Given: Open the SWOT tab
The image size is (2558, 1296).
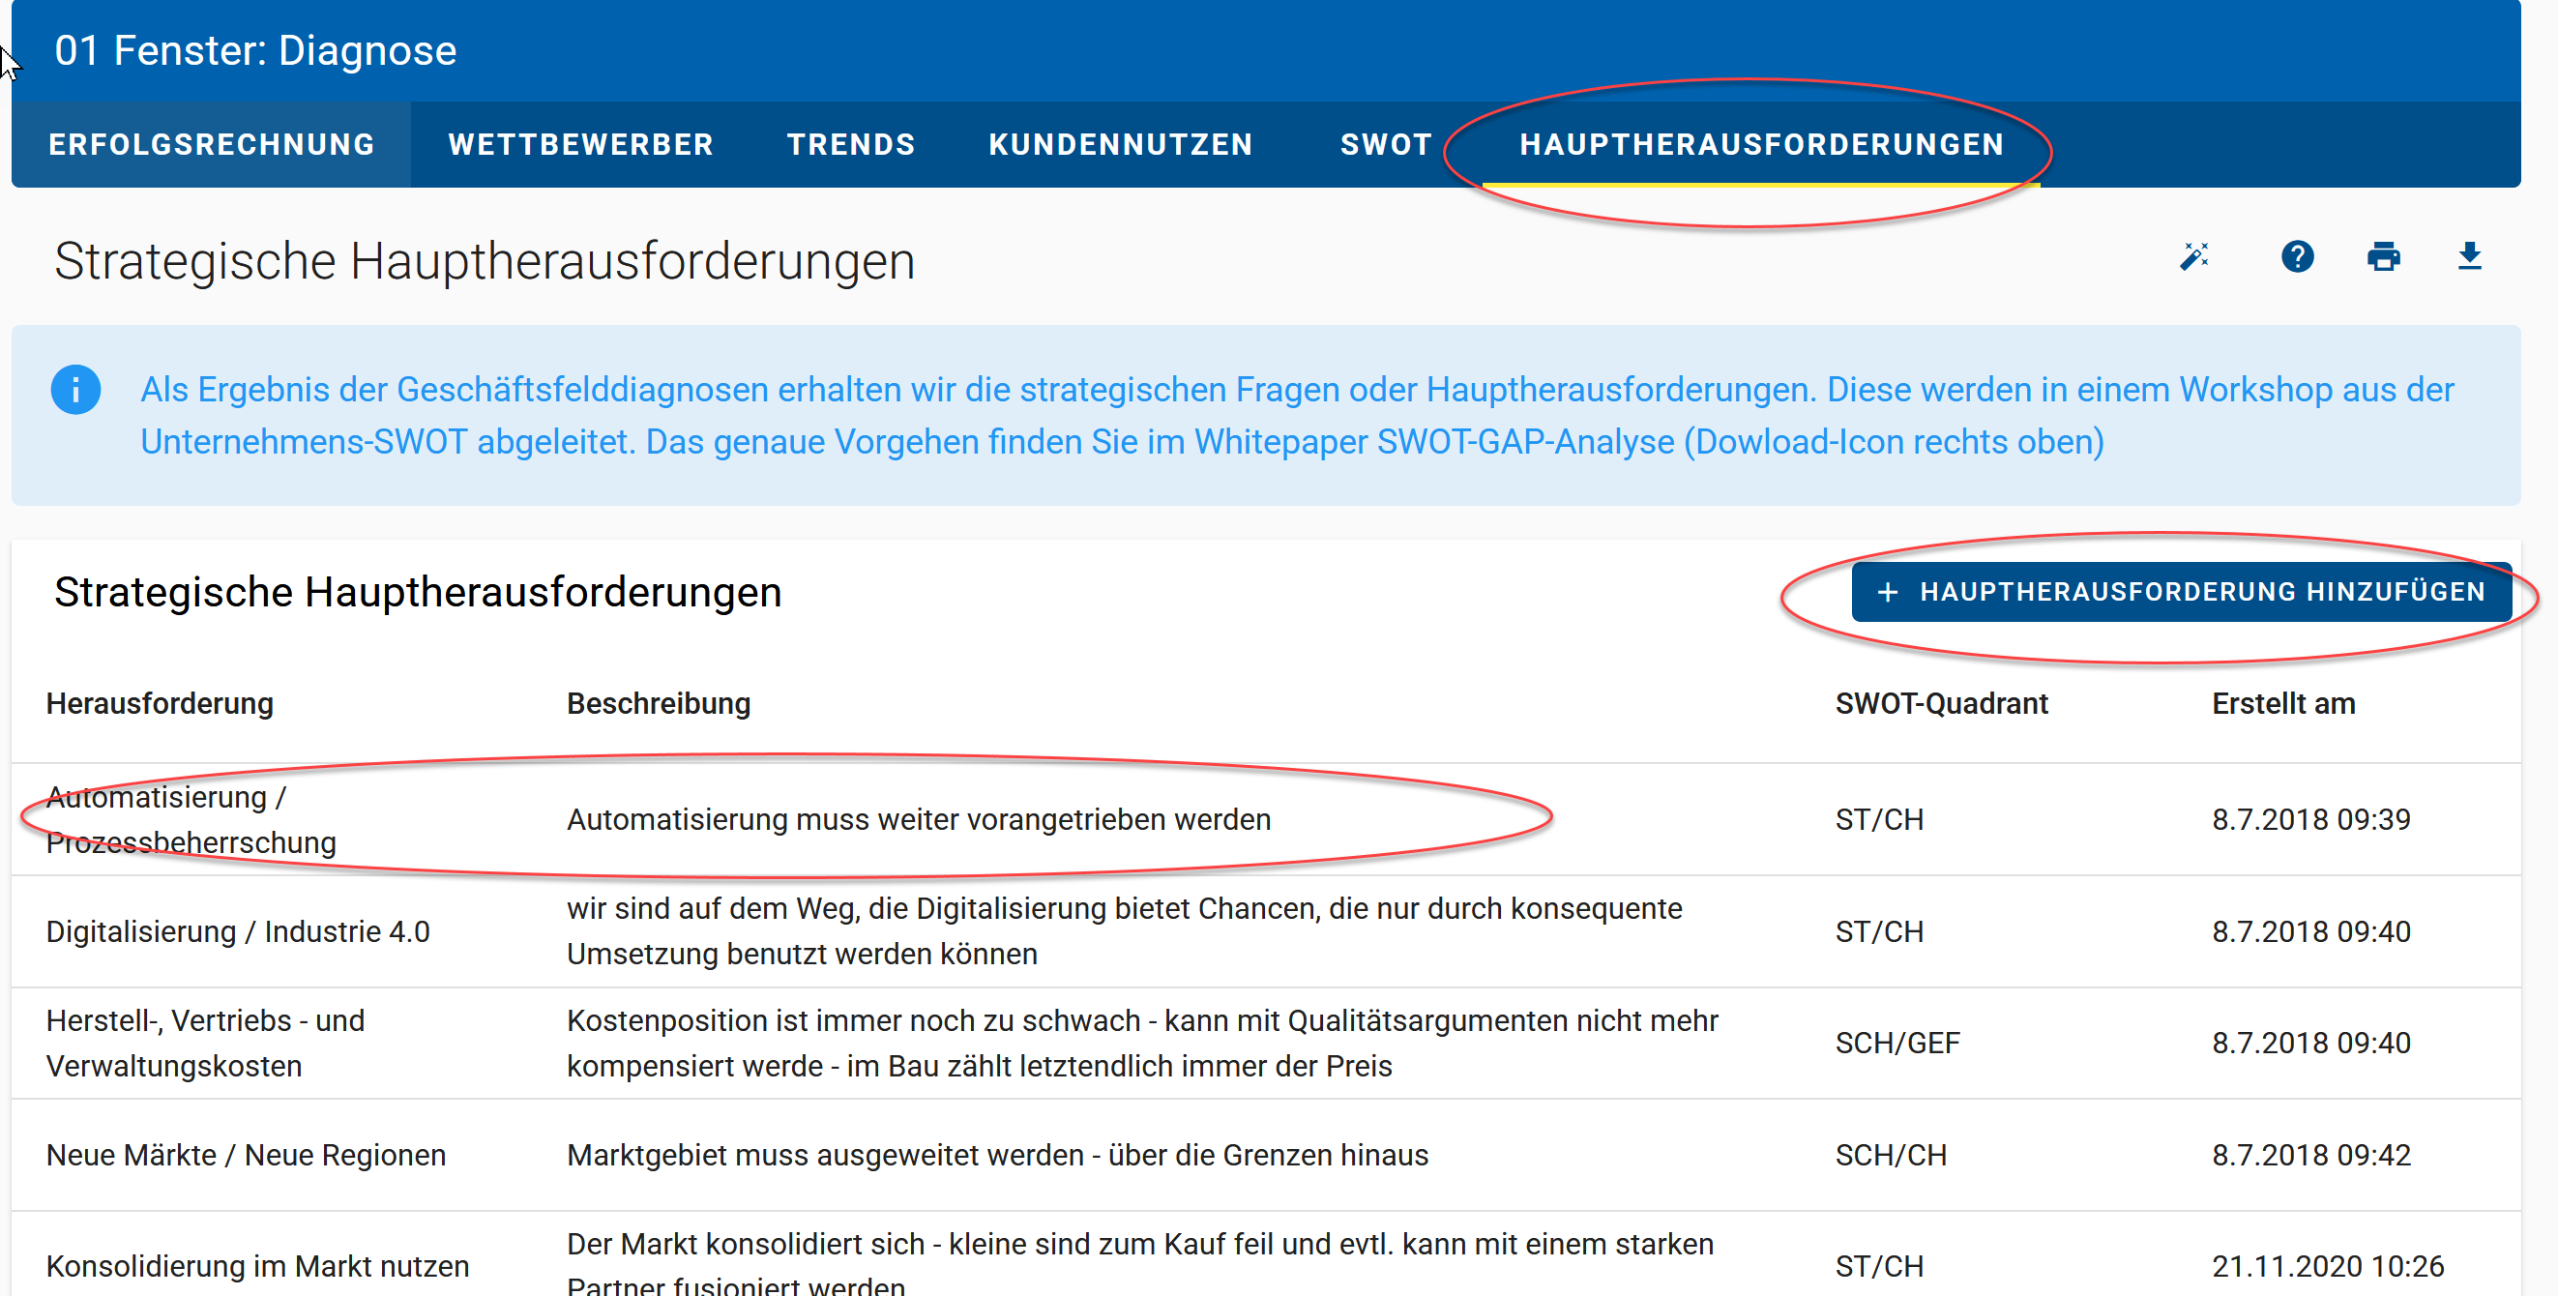Looking at the screenshot, I should pos(1386,145).
